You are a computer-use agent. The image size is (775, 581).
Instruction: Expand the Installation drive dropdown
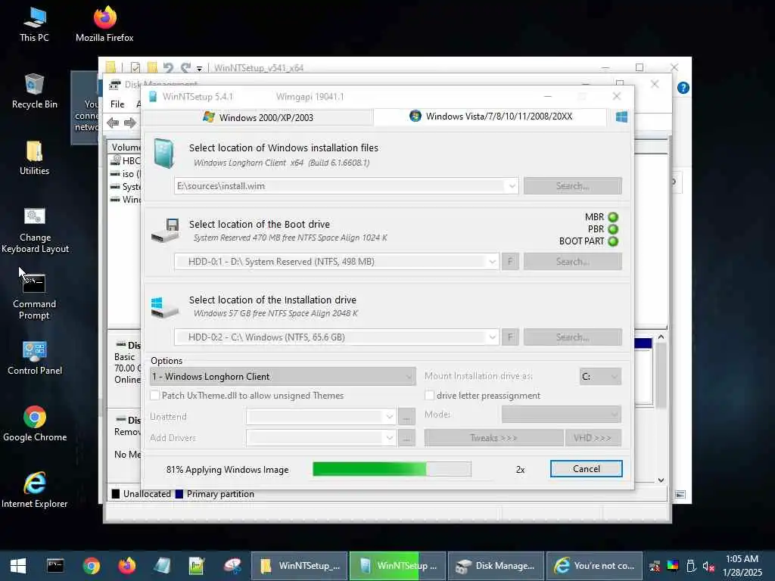(492, 337)
